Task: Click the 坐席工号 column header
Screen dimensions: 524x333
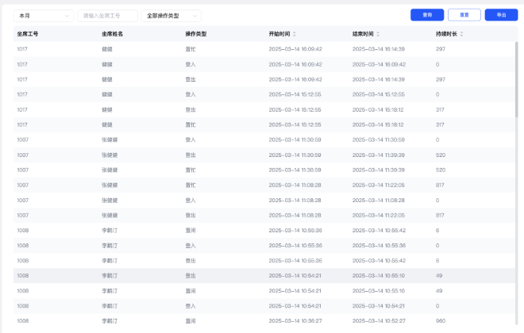Action: (28, 34)
